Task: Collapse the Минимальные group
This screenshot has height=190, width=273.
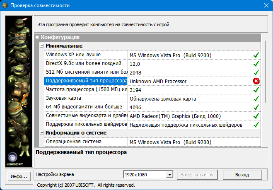Action: [41, 46]
